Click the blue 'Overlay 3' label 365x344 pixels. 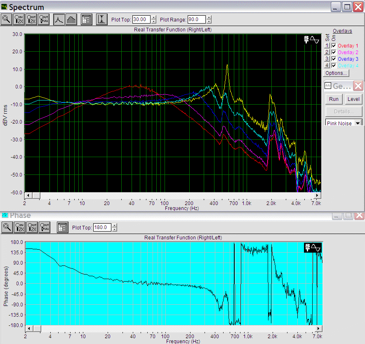pos(348,59)
